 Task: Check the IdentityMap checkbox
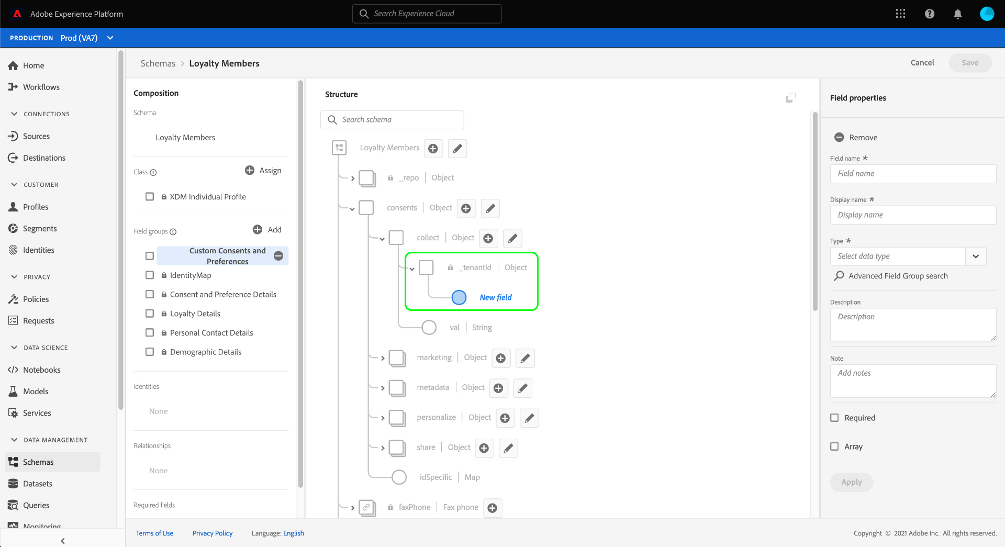pos(150,275)
